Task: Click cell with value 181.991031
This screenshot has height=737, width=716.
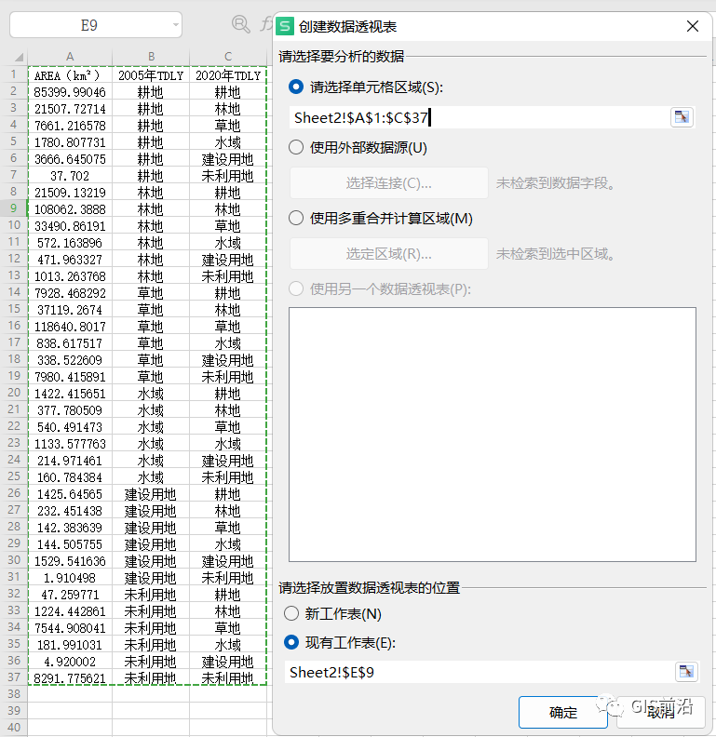Action: (70, 645)
